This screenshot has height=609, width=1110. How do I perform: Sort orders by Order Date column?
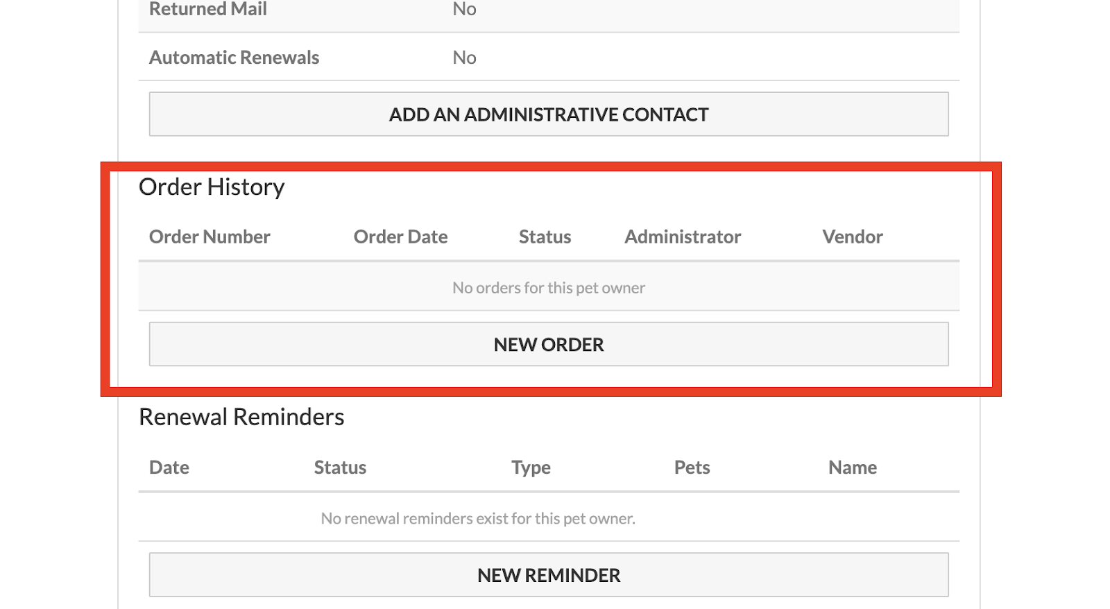pyautogui.click(x=400, y=237)
